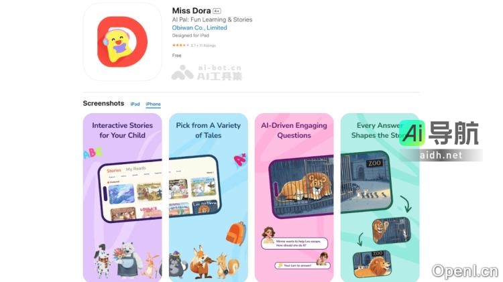Click the Miss Dora app title

191,11
